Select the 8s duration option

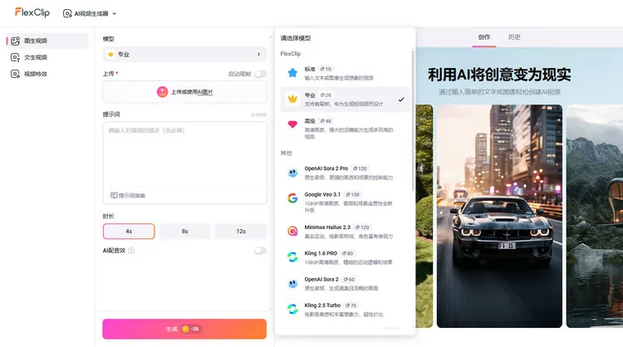pos(184,231)
